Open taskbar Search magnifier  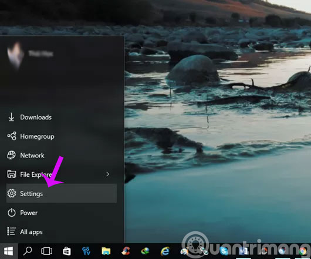(28, 251)
